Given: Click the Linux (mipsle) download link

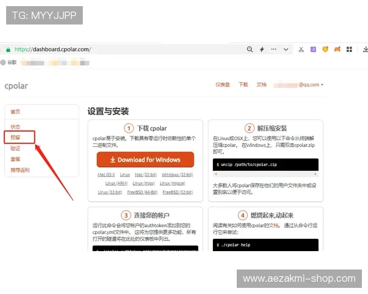Looking at the screenshot, I should click(172, 183).
